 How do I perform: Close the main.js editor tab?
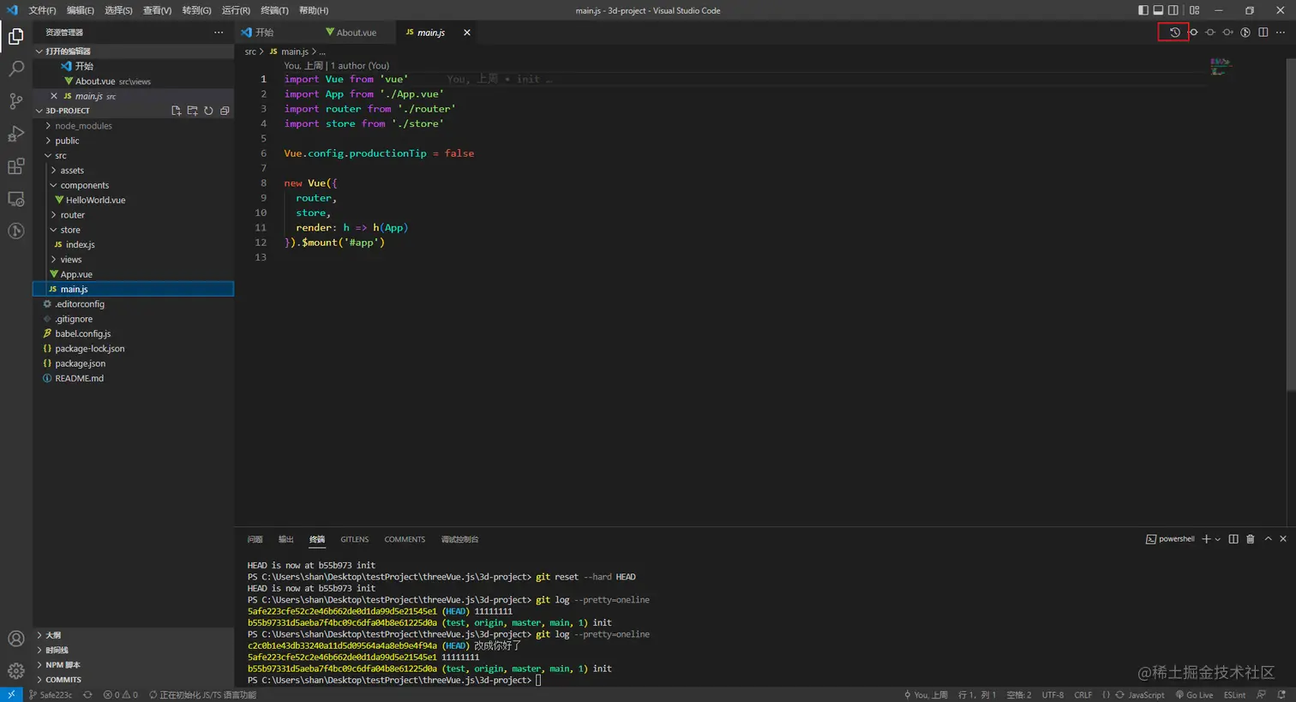tap(467, 33)
